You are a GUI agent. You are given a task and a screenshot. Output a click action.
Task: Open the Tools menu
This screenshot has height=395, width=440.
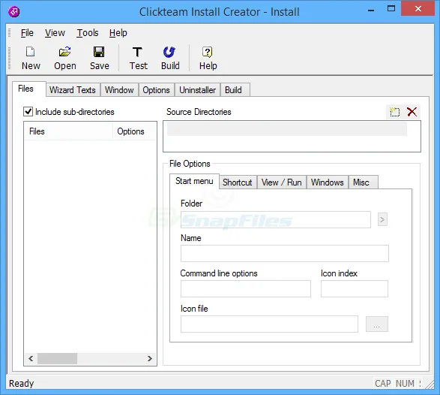pos(88,33)
